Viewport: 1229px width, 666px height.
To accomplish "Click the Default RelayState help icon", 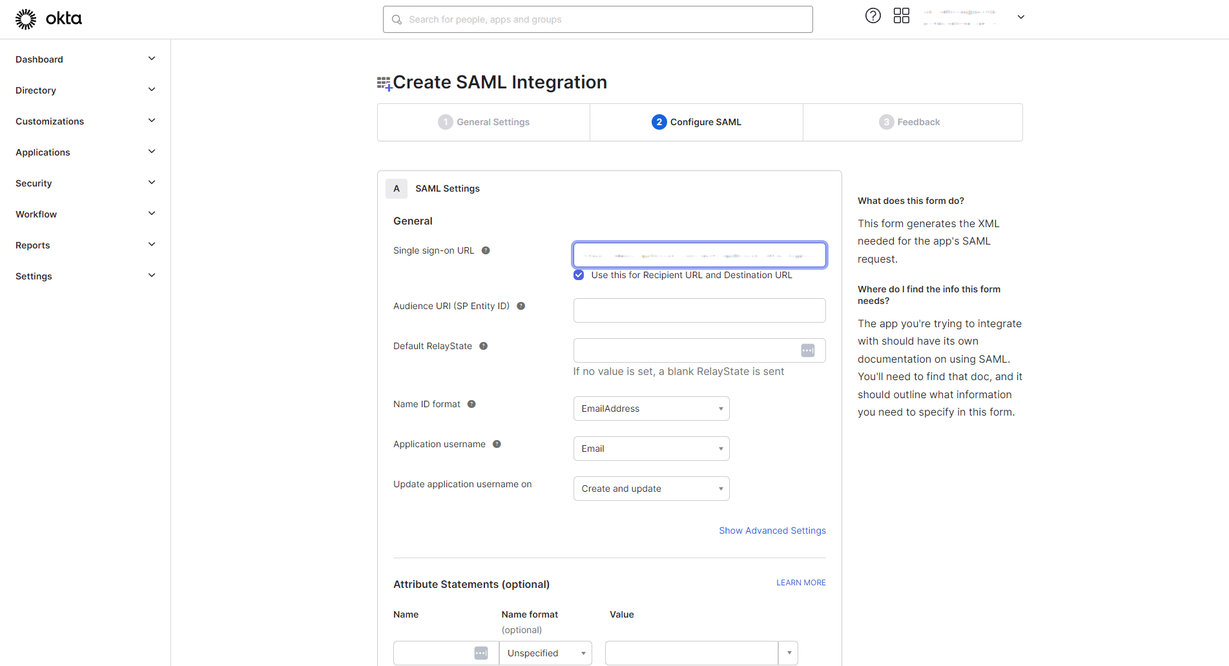I will (483, 346).
